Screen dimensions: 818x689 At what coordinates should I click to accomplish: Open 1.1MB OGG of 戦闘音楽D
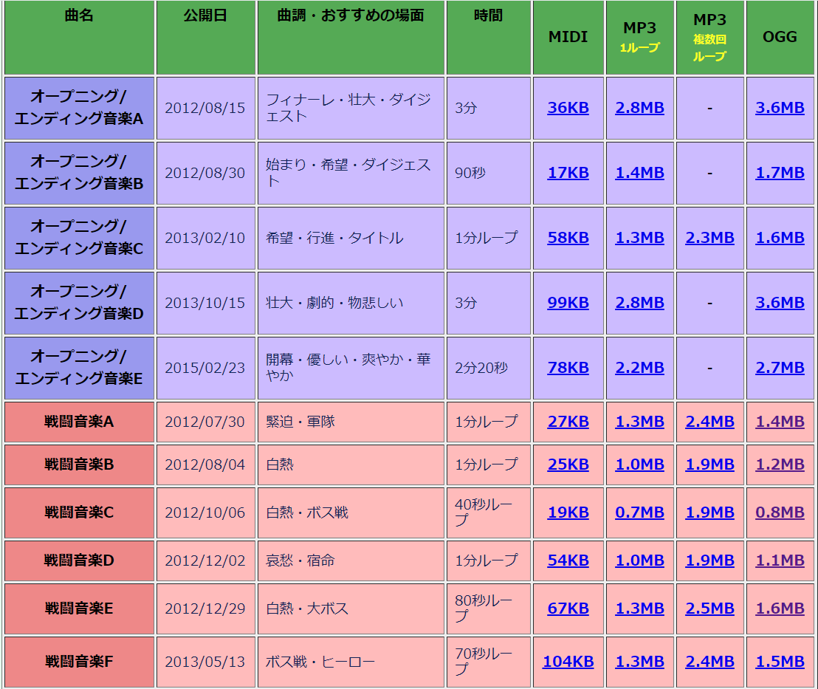tap(780, 561)
